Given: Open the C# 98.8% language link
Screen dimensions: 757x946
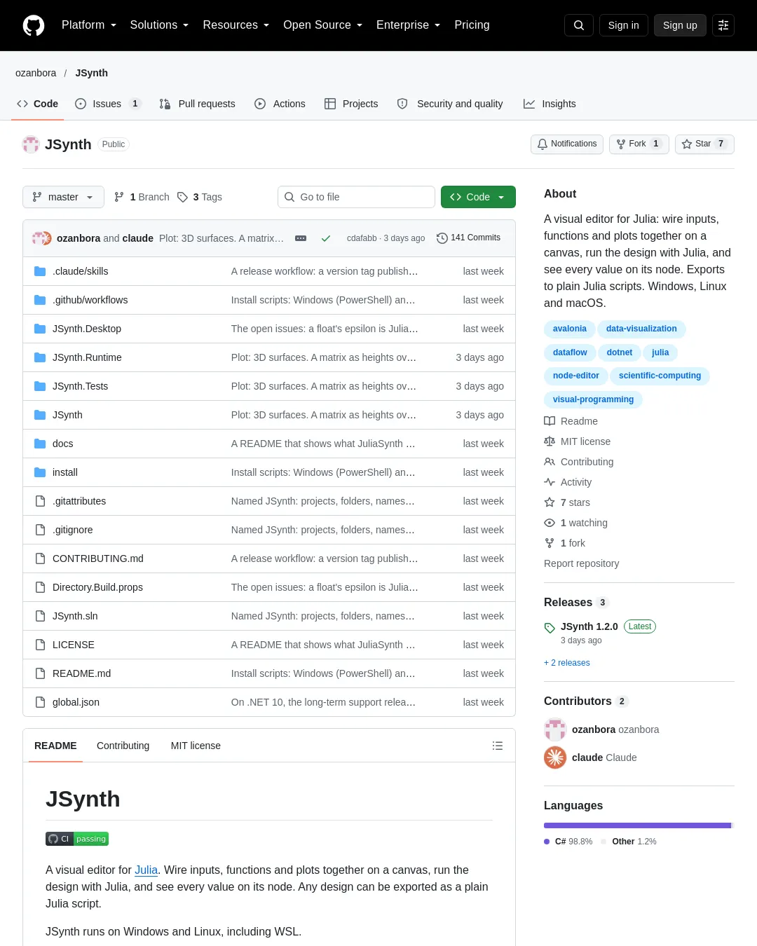Looking at the screenshot, I should [568, 842].
